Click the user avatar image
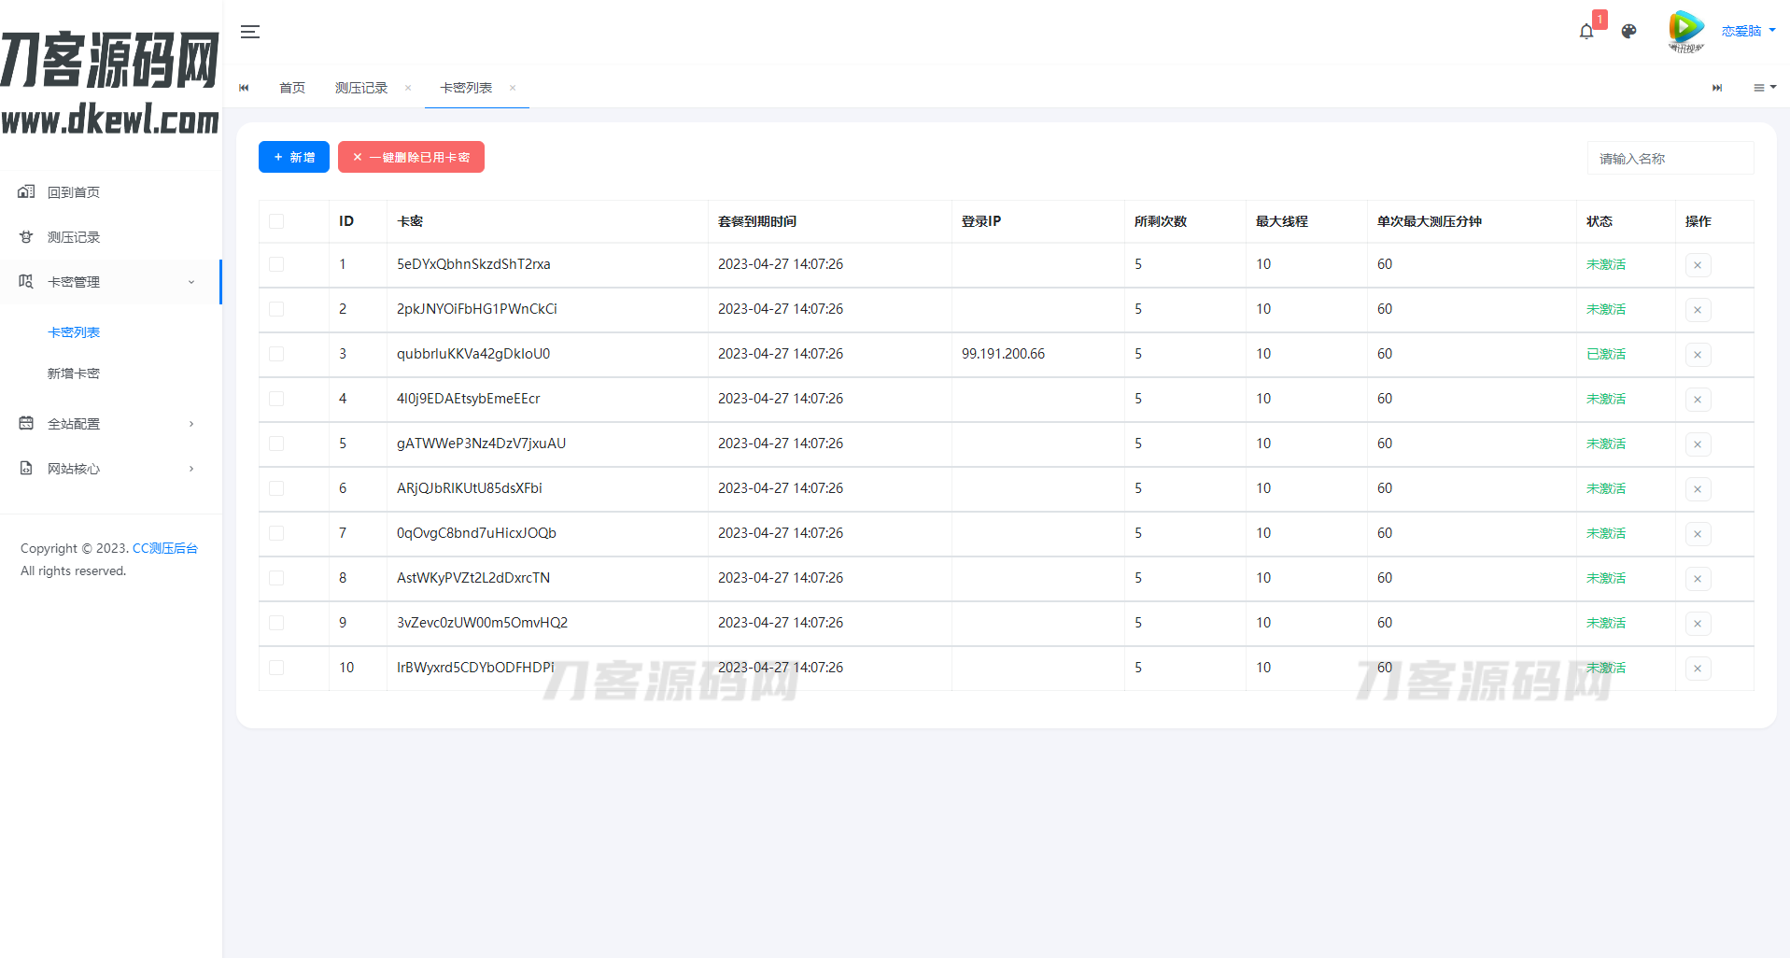This screenshot has height=958, width=1790. (x=1685, y=31)
